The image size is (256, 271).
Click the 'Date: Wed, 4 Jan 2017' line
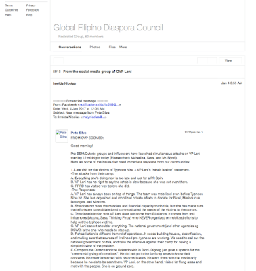pyautogui.click(x=79, y=108)
